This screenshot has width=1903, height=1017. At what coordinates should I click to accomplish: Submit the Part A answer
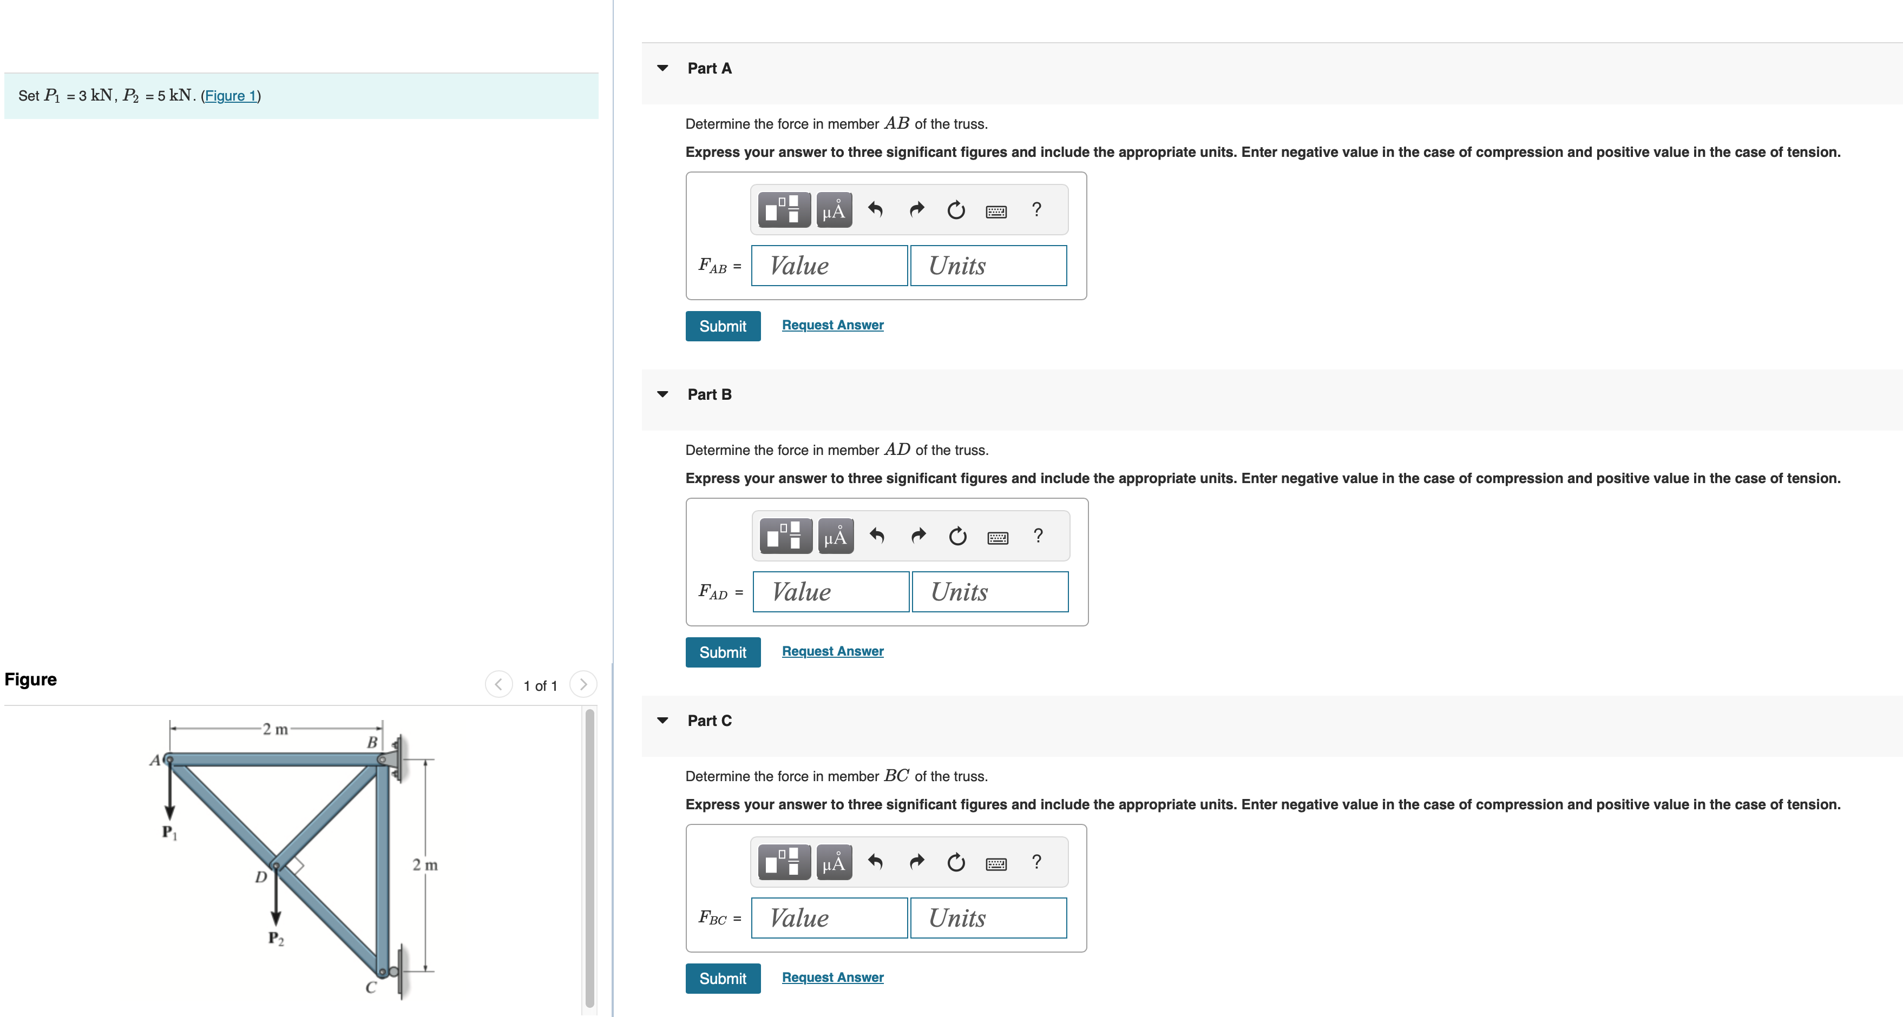[x=723, y=326]
